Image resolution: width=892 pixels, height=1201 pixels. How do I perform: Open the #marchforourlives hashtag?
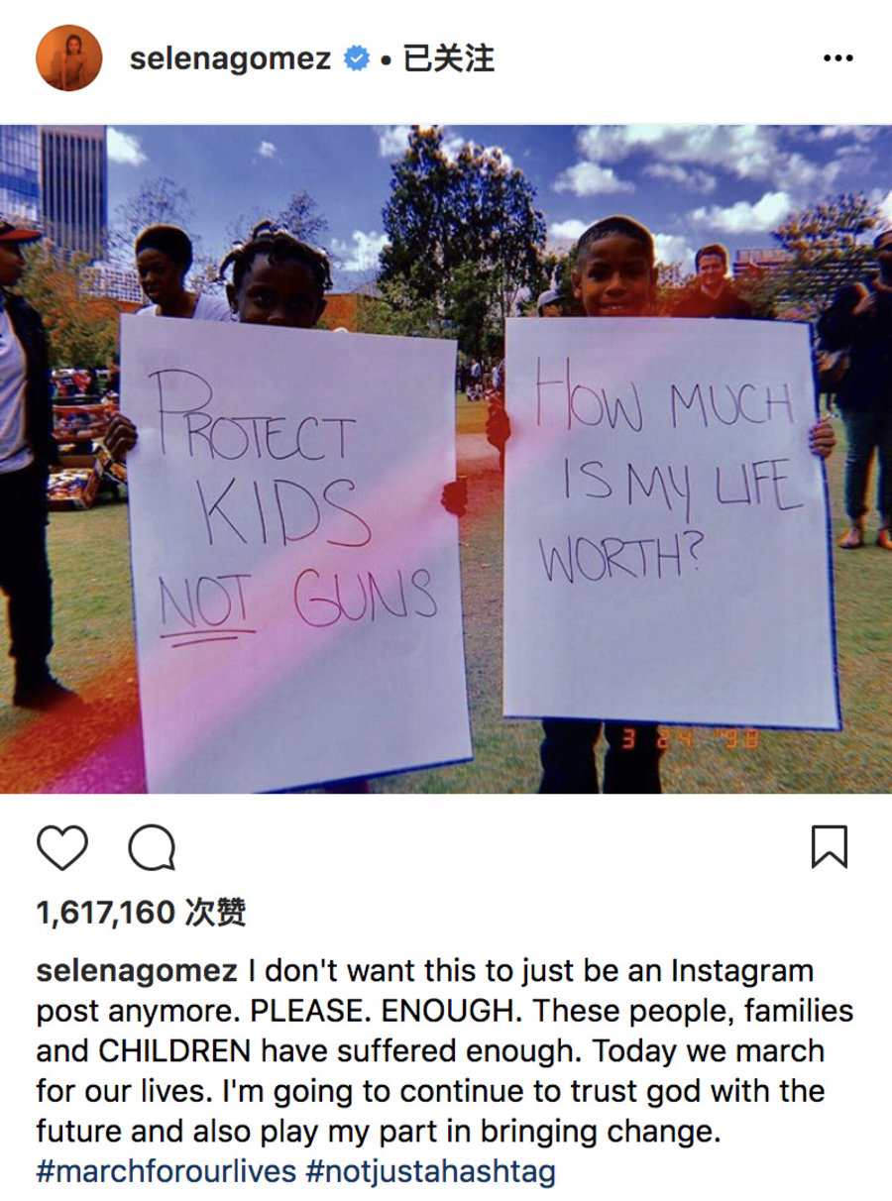[167, 1172]
